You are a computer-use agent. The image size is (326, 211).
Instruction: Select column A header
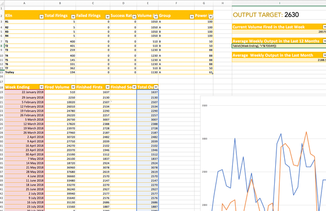point(24,3)
